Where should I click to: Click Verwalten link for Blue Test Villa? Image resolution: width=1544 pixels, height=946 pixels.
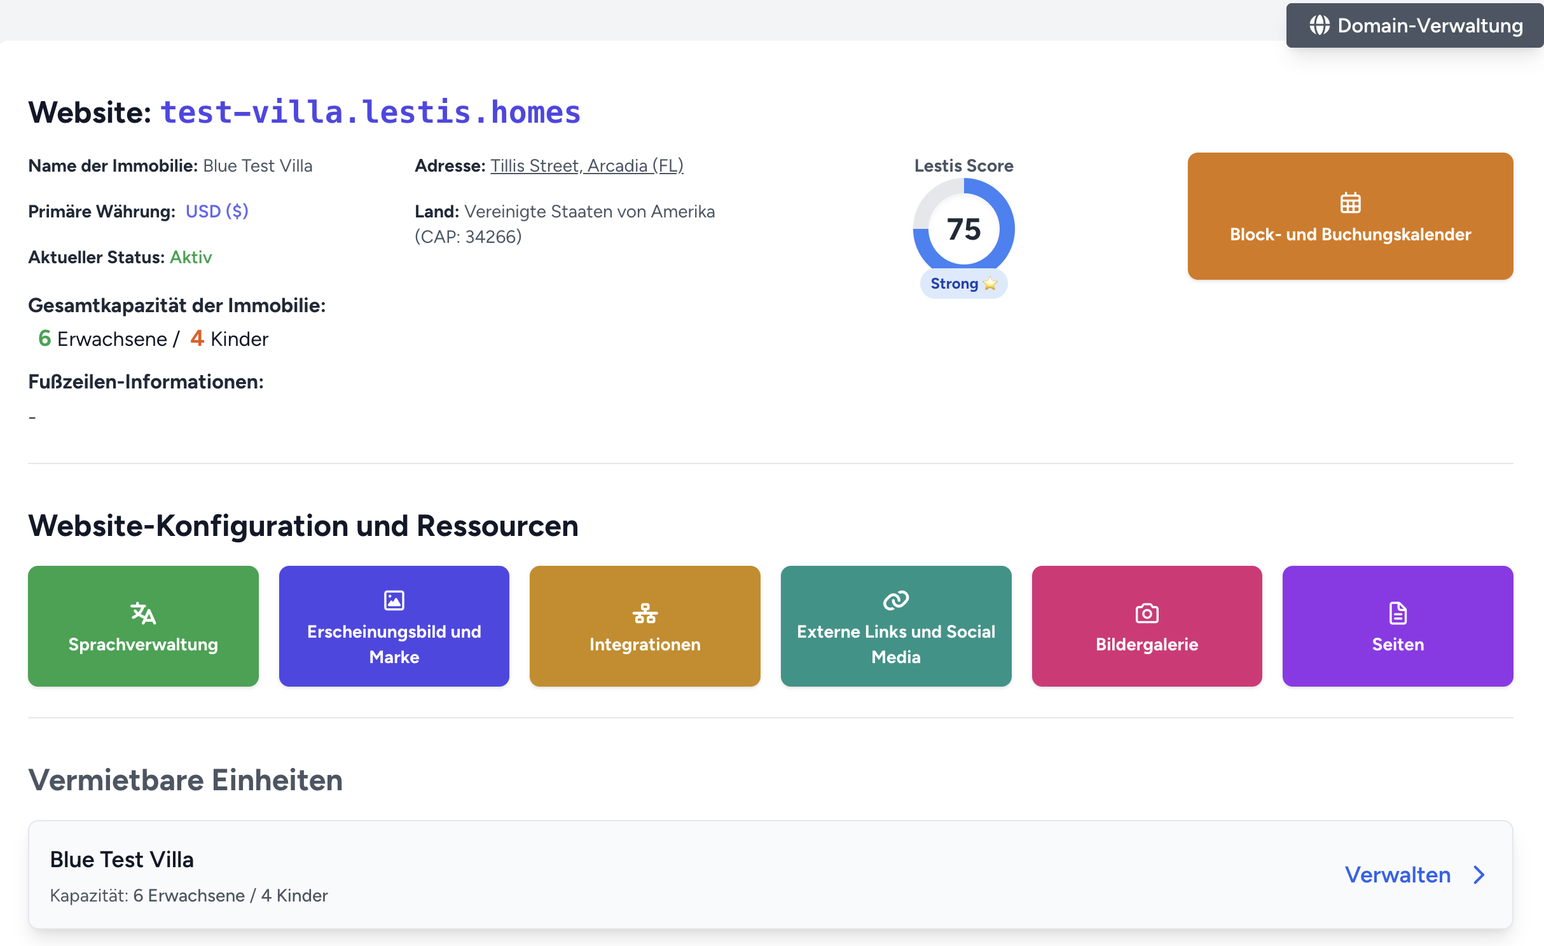[1398, 875]
